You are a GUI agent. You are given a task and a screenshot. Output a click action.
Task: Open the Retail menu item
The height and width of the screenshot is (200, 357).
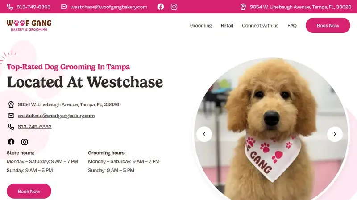point(227,26)
